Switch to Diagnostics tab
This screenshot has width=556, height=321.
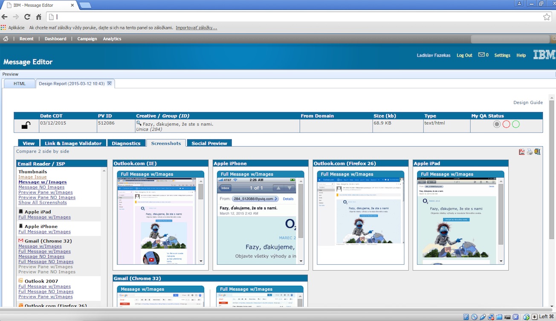(x=126, y=143)
